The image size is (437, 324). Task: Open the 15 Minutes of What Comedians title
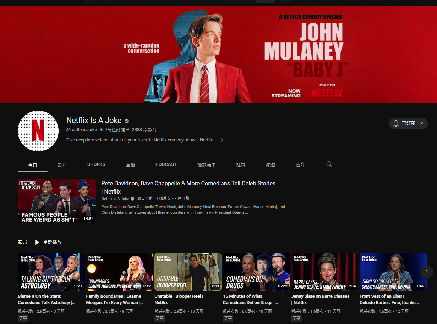[250, 300]
